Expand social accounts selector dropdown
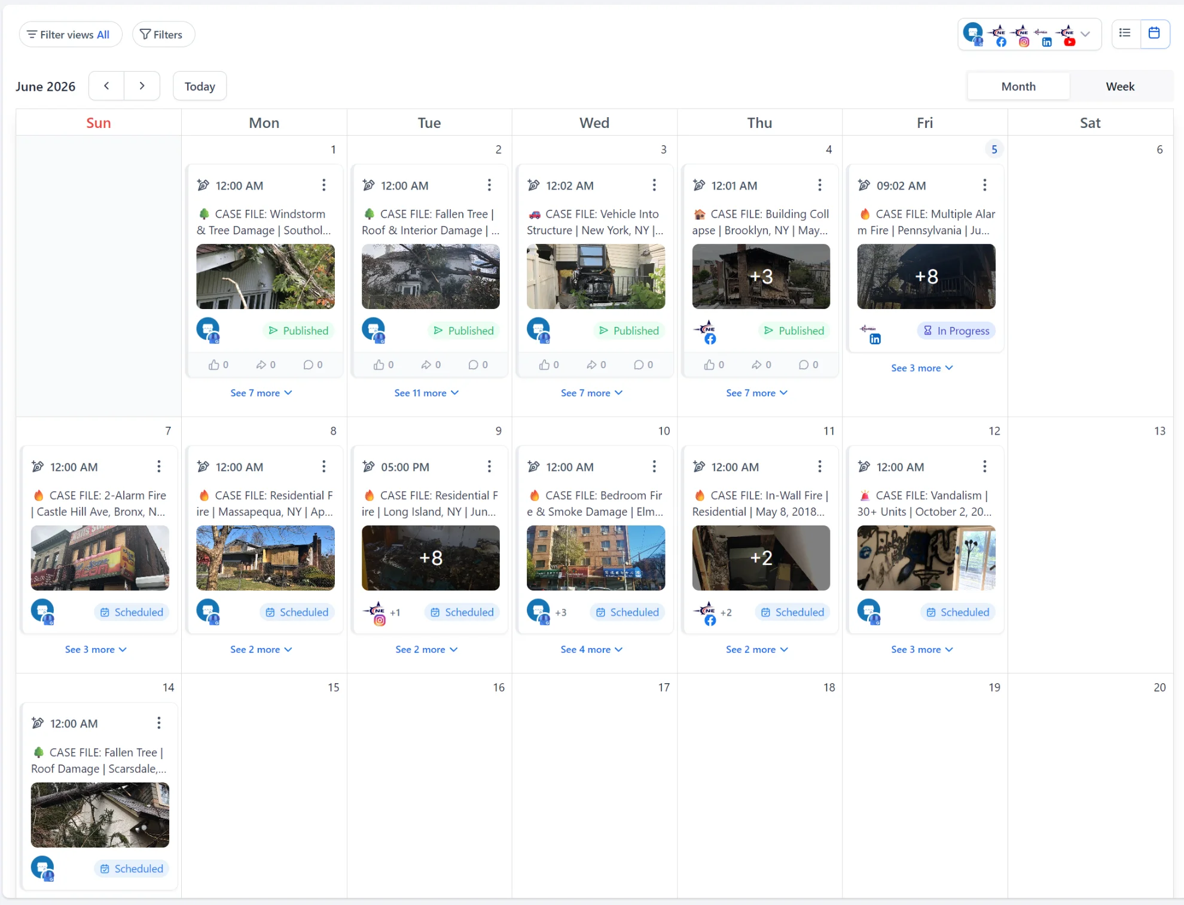Viewport: 1184px width, 905px height. (1085, 34)
